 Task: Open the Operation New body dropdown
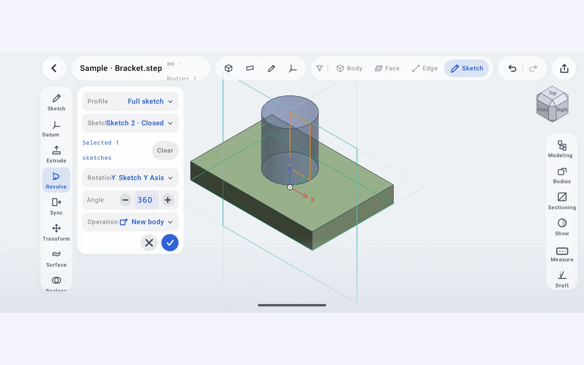(130, 222)
